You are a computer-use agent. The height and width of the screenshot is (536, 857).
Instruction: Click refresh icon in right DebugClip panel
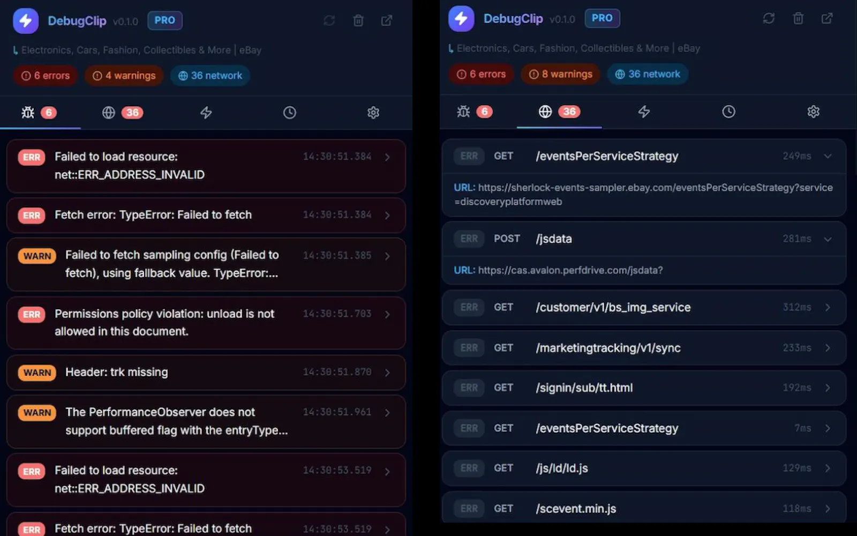[x=769, y=18]
